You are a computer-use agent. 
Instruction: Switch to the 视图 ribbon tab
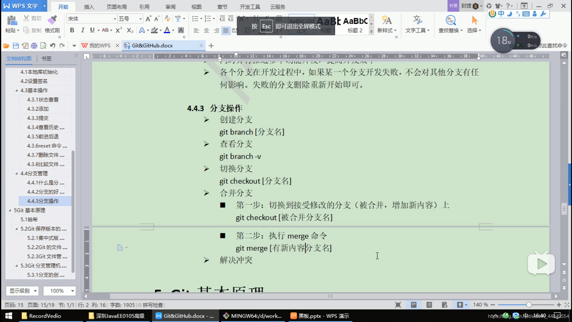(196, 7)
